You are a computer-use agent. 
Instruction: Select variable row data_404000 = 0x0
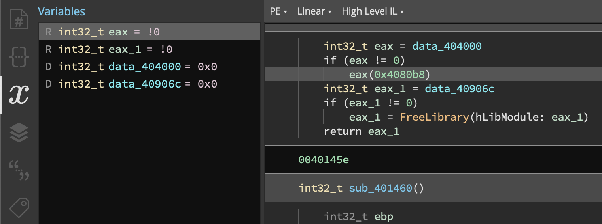(150, 67)
